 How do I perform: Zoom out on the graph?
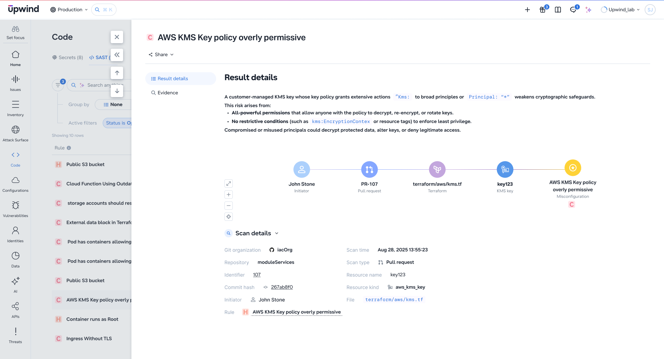pyautogui.click(x=229, y=206)
